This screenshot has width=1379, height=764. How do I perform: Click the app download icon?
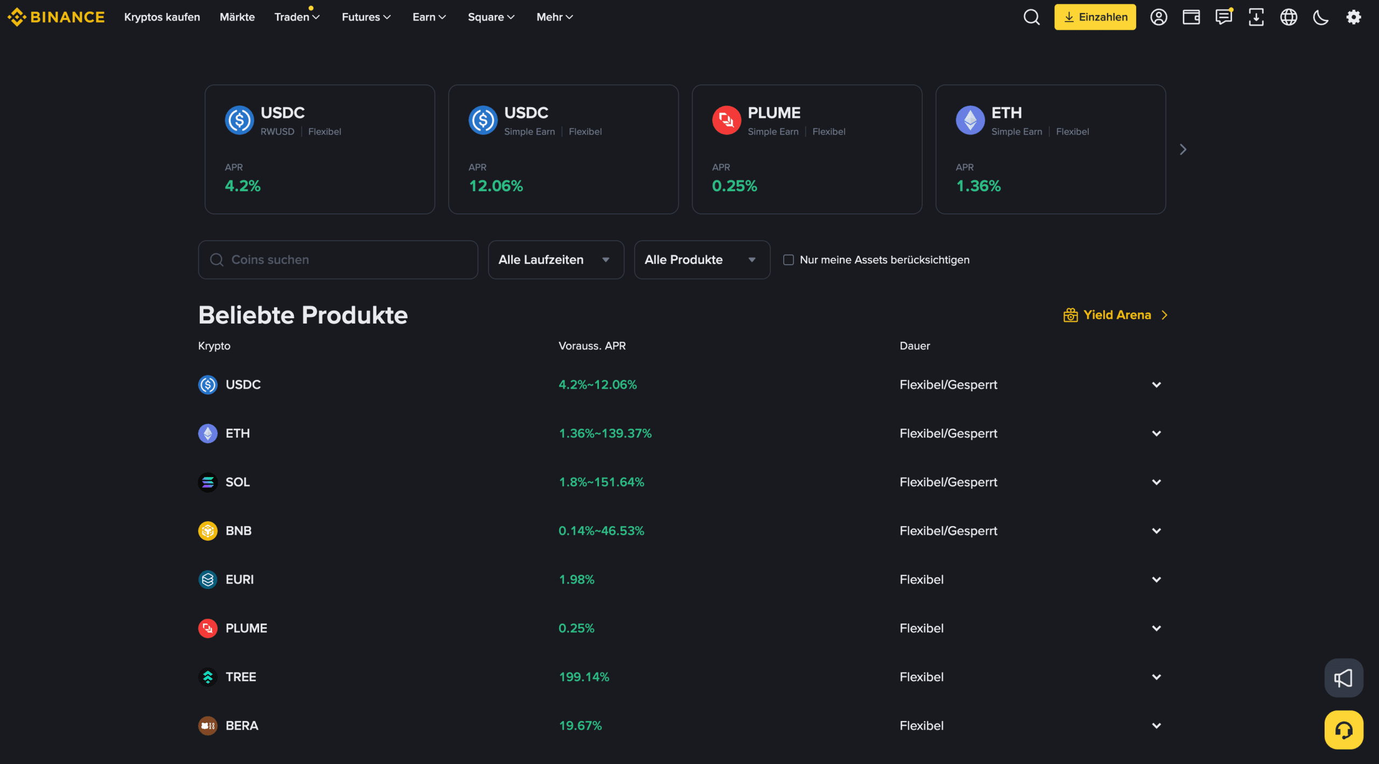pos(1256,17)
